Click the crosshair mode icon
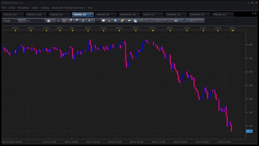259x146 pixels. [x=89, y=21]
